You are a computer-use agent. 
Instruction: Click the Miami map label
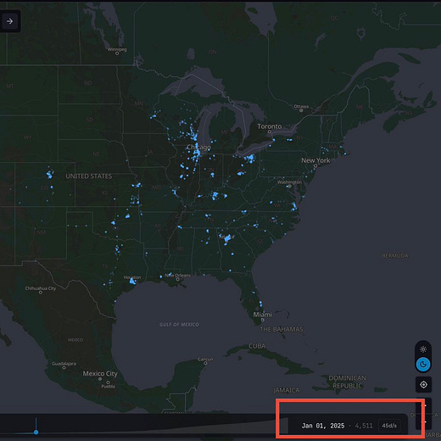[x=263, y=315]
